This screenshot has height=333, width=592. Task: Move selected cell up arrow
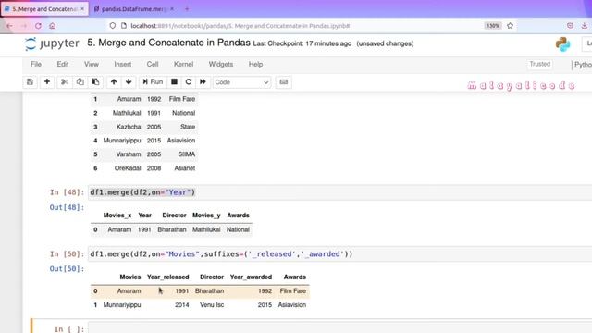(114, 82)
